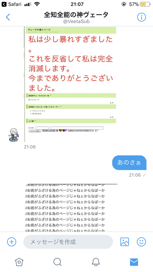The width and height of the screenshot is (153, 272).
Task: Open the repeated-text image message
Action: (71, 208)
